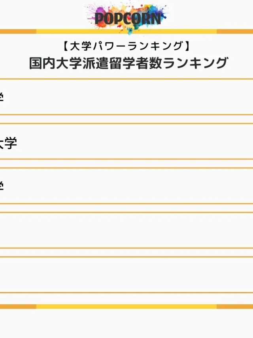The width and height of the screenshot is (253, 338).
Task: Click the yellow bar under the logo
Action: pyautogui.click(x=126, y=31)
